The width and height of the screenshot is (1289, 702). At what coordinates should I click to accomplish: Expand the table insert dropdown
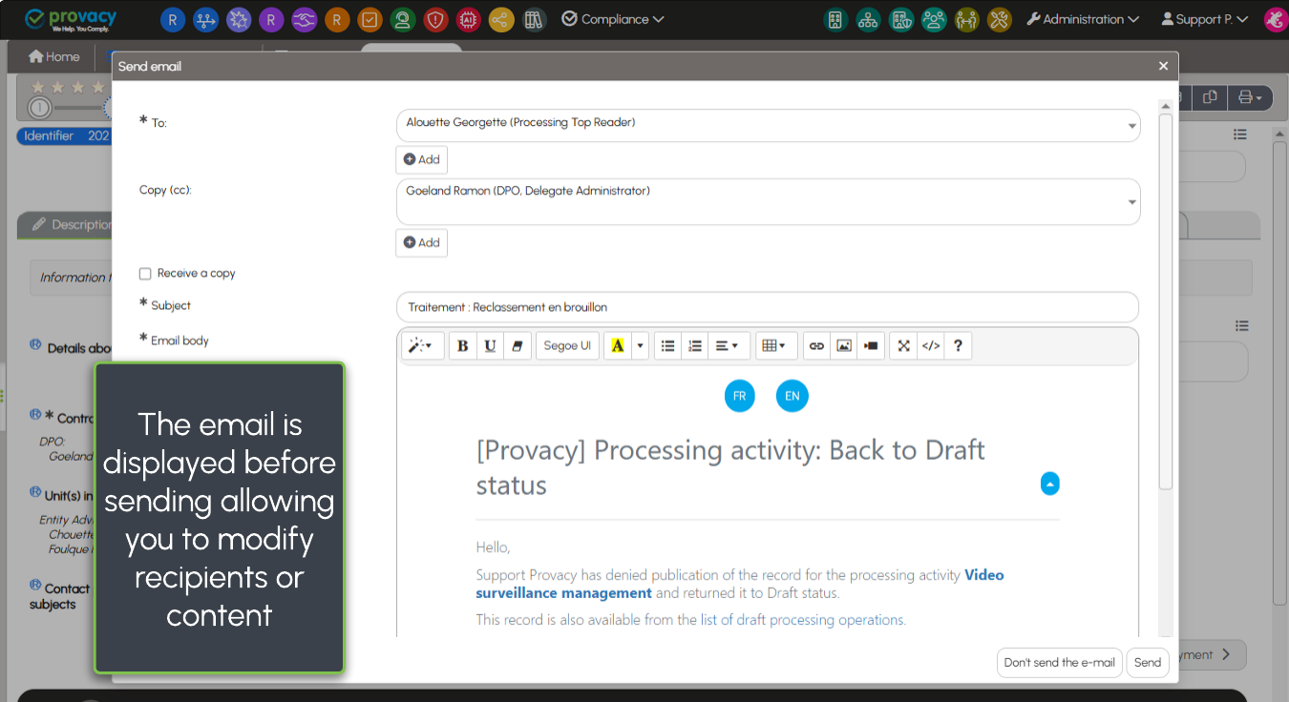[x=775, y=346]
